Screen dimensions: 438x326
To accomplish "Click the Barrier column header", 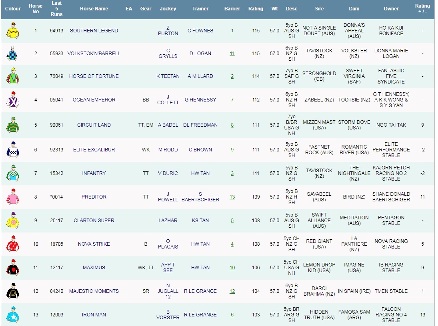I will point(232,9).
